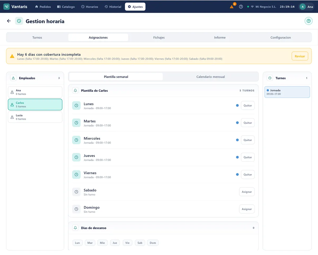
Task: Click the user avatar icon A
Action: click(x=303, y=7)
